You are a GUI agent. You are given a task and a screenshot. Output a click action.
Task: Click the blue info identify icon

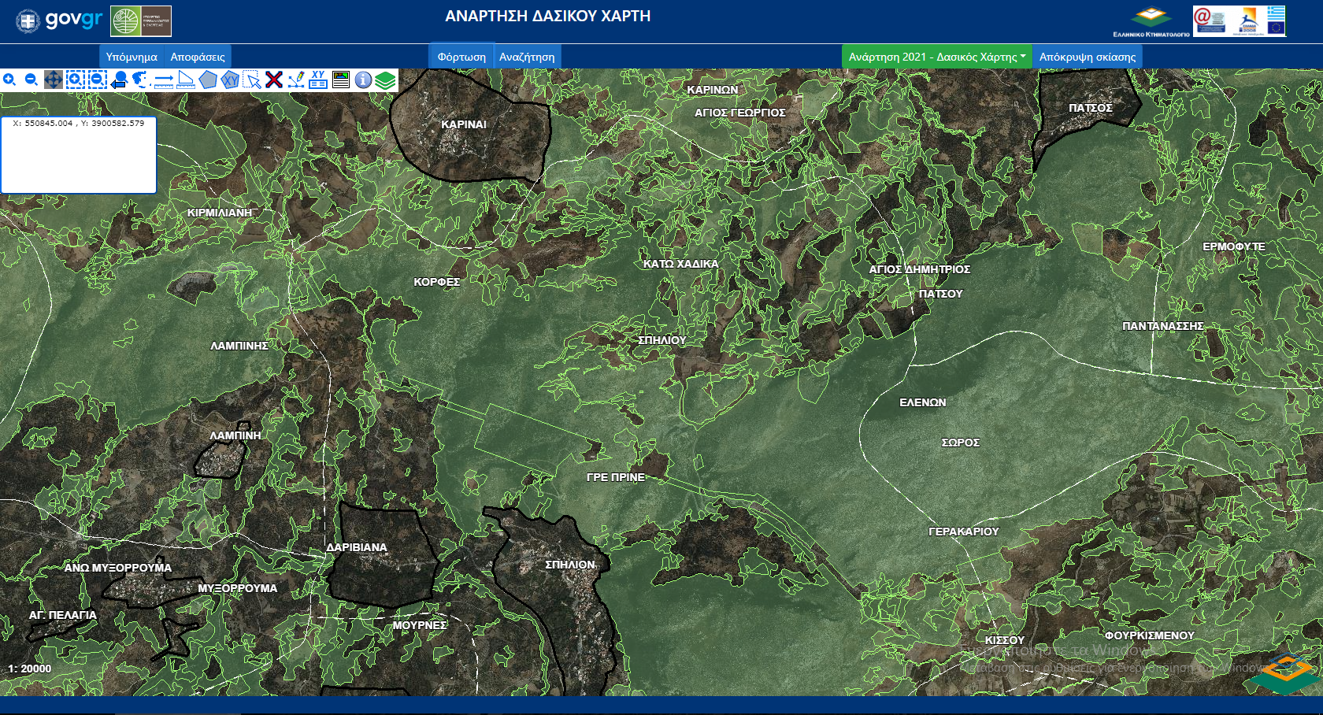click(363, 80)
